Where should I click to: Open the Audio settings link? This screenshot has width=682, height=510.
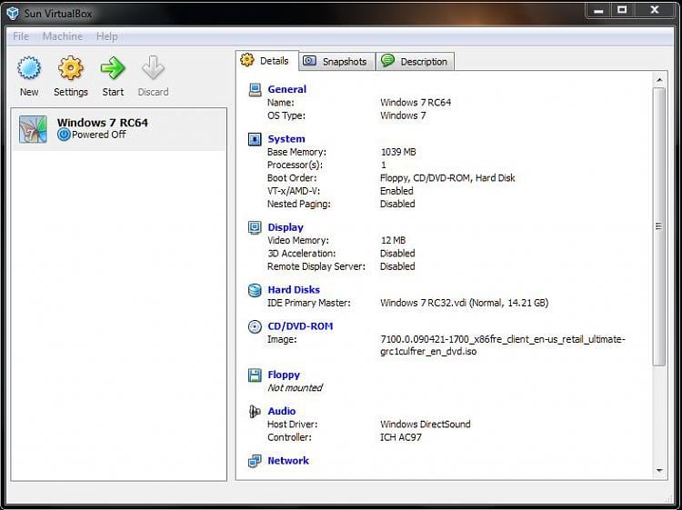281,411
